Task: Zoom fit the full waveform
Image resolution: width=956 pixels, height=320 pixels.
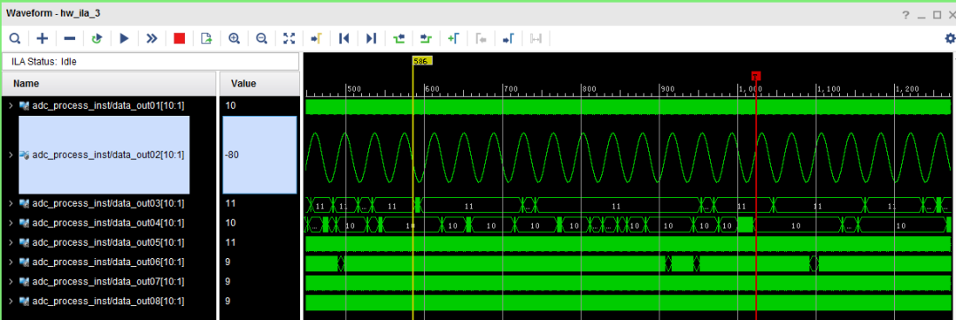Action: [289, 39]
